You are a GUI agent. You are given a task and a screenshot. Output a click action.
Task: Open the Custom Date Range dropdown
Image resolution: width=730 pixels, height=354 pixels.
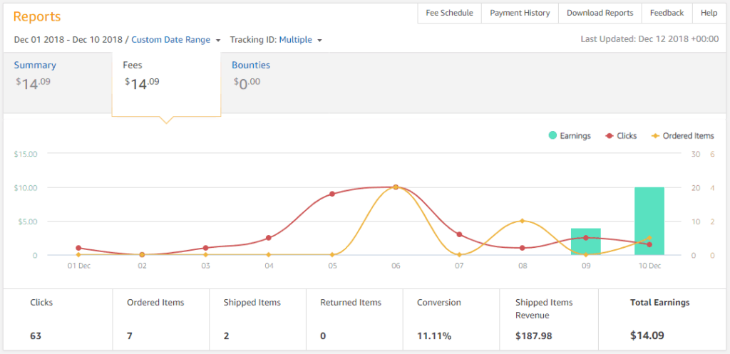click(175, 40)
